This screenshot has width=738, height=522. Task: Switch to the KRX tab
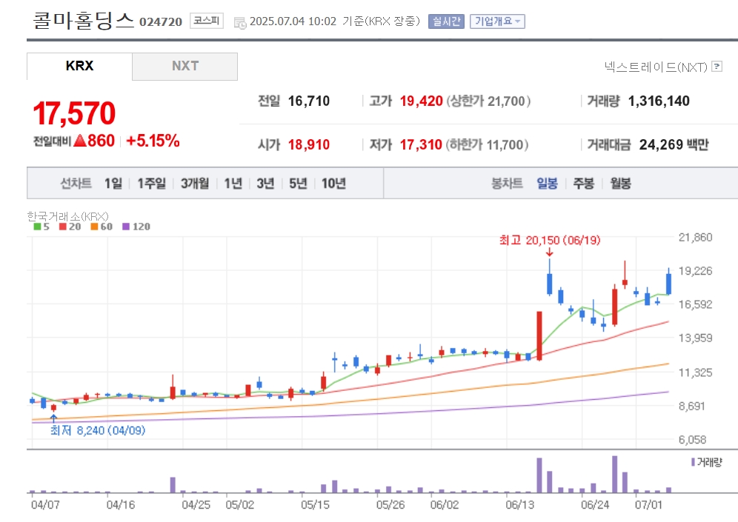point(79,67)
